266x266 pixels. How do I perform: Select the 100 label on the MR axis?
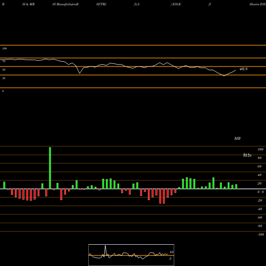[x=260, y=149]
